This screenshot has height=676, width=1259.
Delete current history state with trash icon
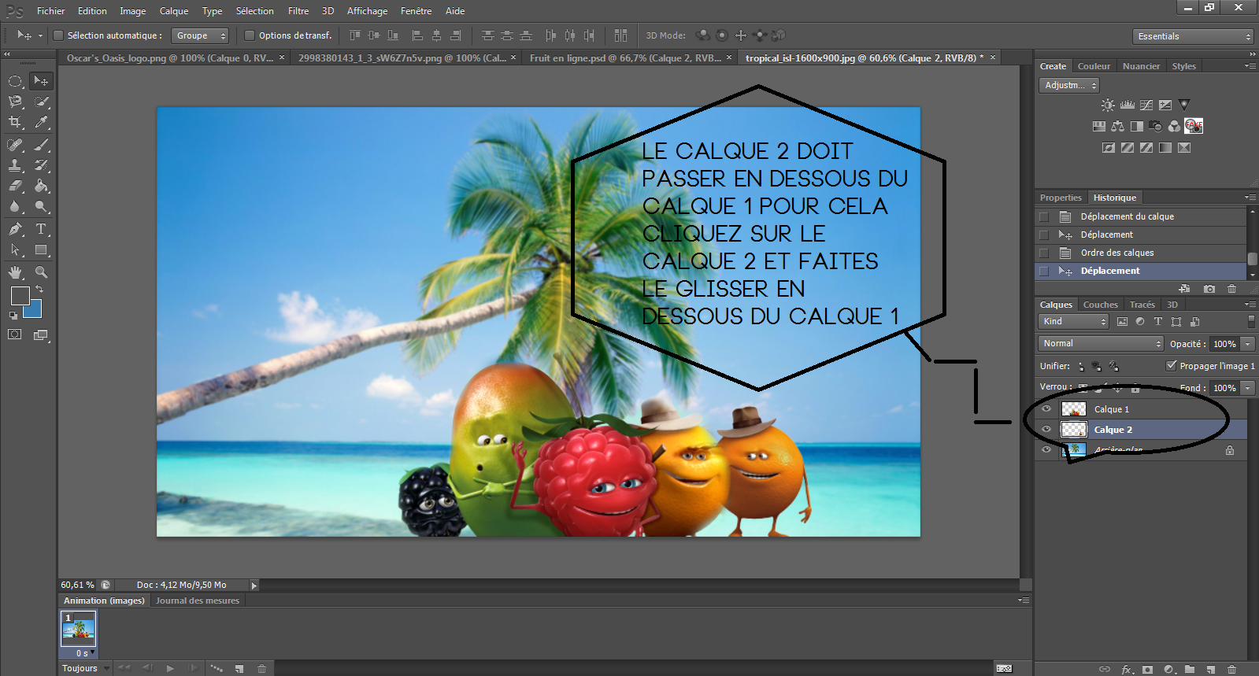(x=1232, y=289)
